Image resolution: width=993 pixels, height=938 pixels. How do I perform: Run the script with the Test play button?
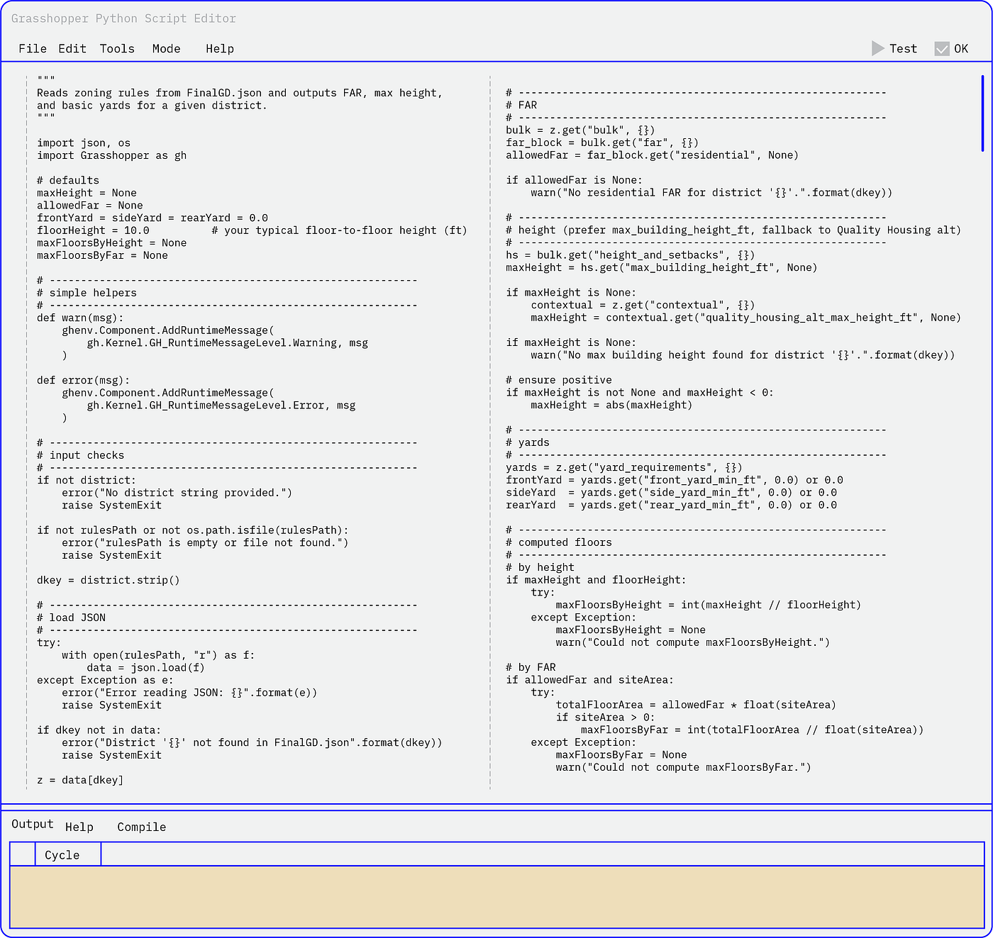coord(894,48)
